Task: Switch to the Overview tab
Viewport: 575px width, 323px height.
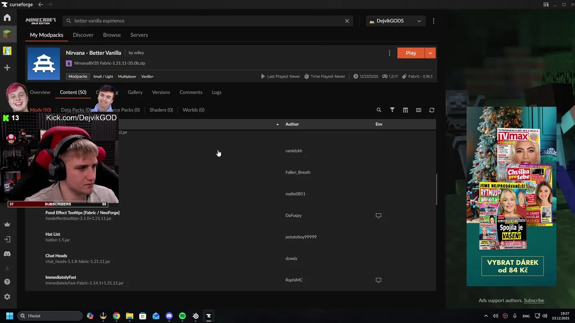Action: pos(40,92)
